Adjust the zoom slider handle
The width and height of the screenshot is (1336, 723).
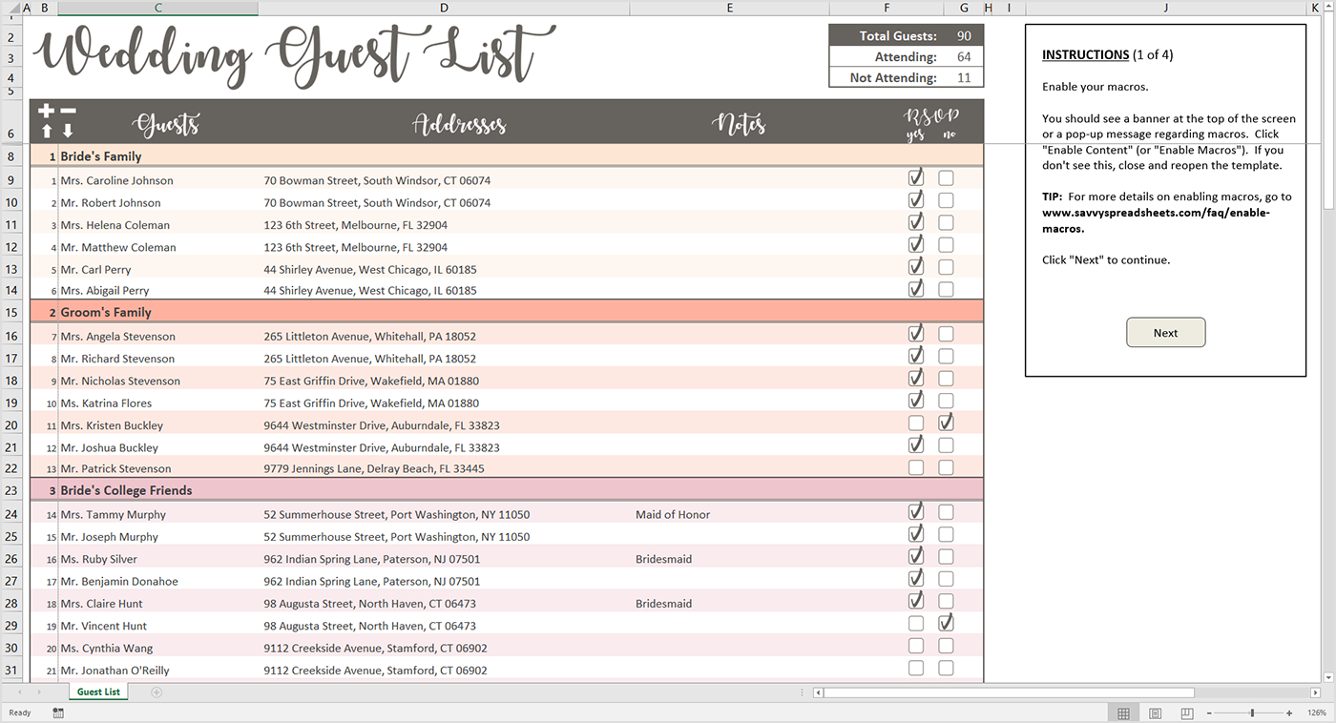[1253, 713]
